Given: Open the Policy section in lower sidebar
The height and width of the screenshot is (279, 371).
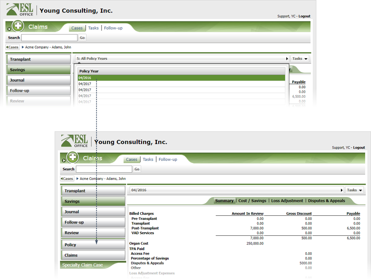Looking at the screenshot, I should coord(93,245).
